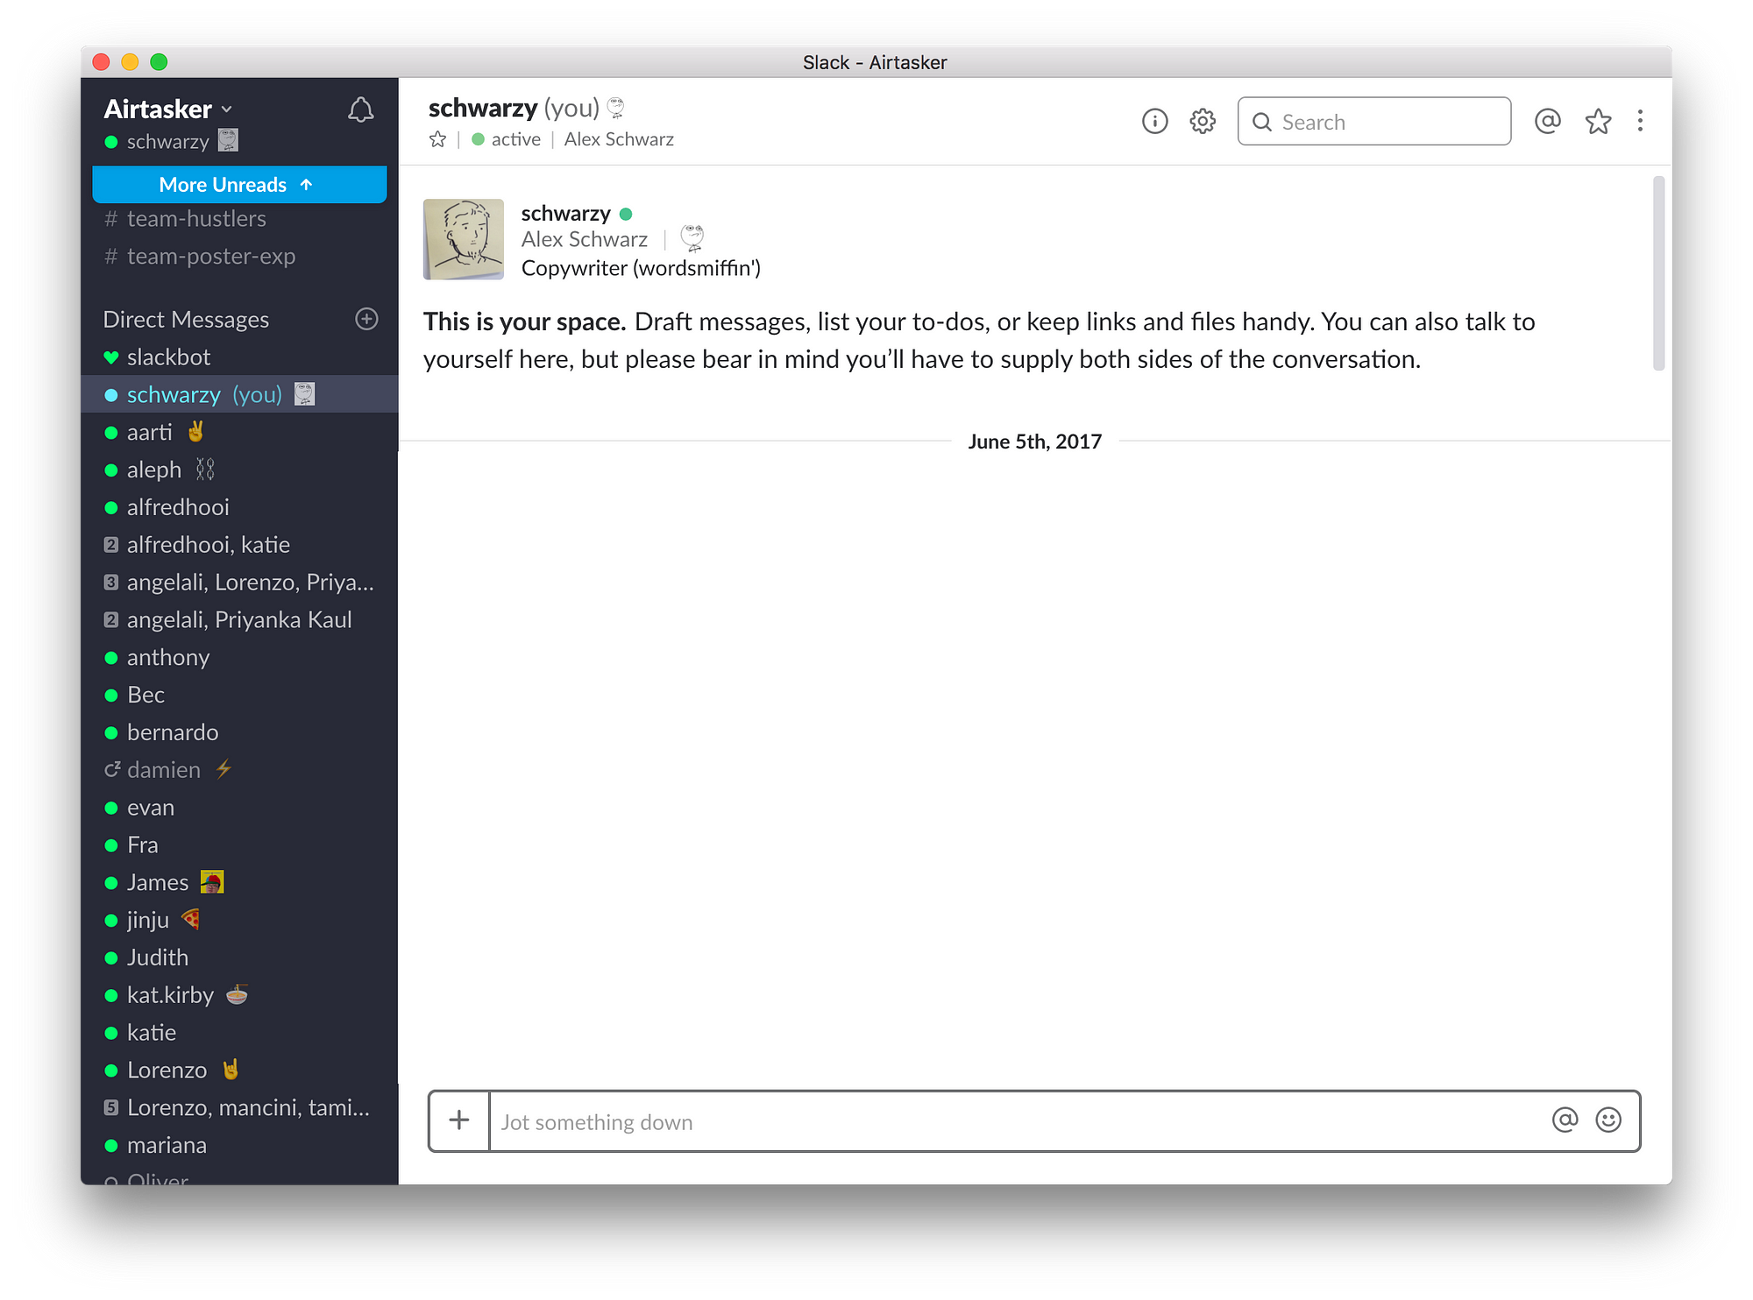Open the direct message with anthony

(x=239, y=658)
